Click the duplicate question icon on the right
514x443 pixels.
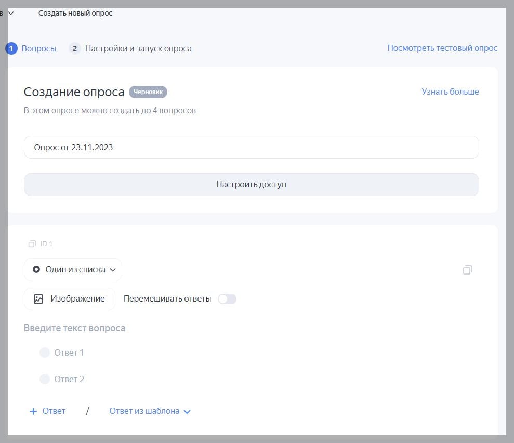pyautogui.click(x=467, y=270)
